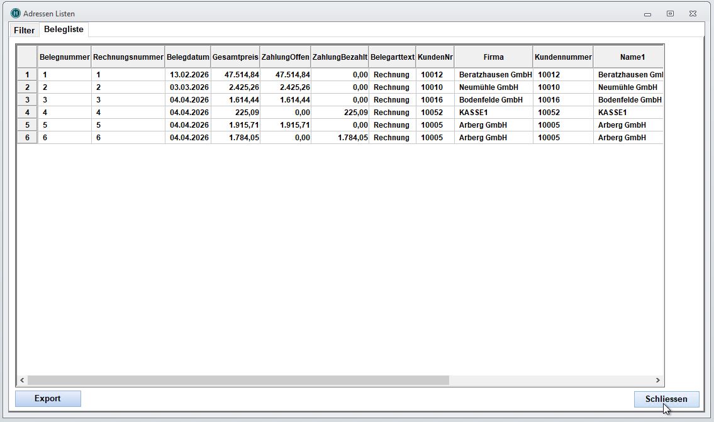This screenshot has width=714, height=422.
Task: Select the Belegliste tab
Action: point(64,30)
